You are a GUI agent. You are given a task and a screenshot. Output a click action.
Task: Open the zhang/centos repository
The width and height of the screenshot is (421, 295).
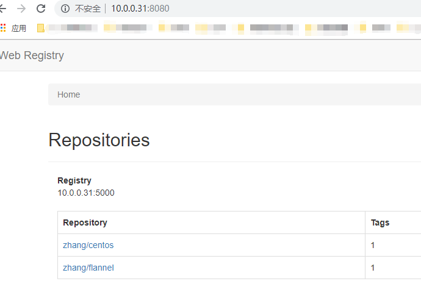coord(88,245)
